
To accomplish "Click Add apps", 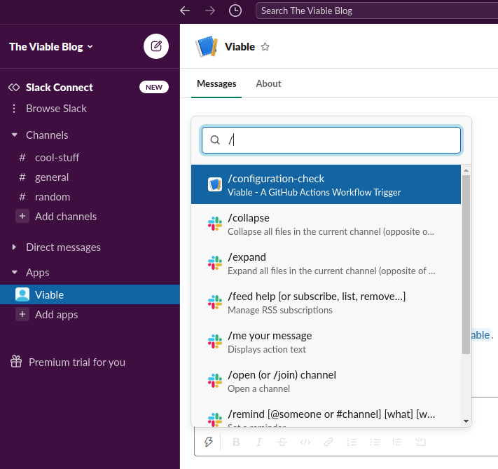I will [56, 315].
